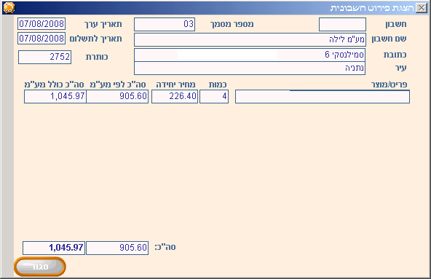Click the סה"כ לפני מע"מ column header
Screen dimensions: 431x279
[x=118, y=85]
